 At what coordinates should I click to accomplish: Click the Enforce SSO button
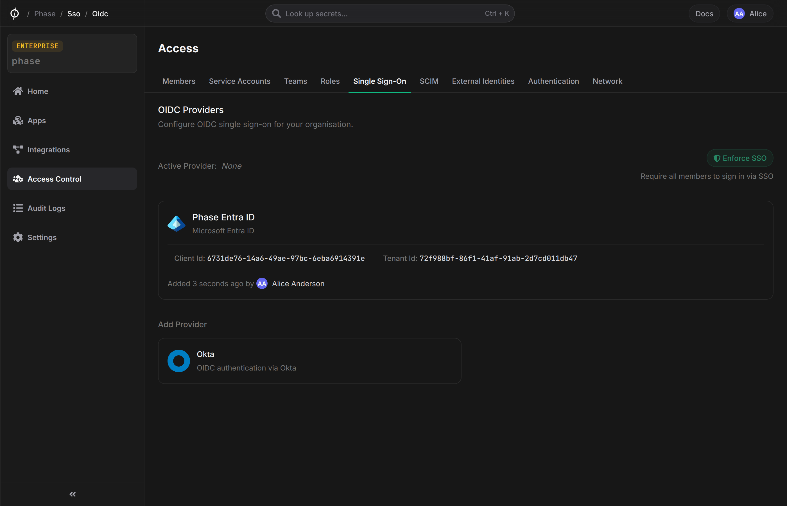(x=740, y=158)
